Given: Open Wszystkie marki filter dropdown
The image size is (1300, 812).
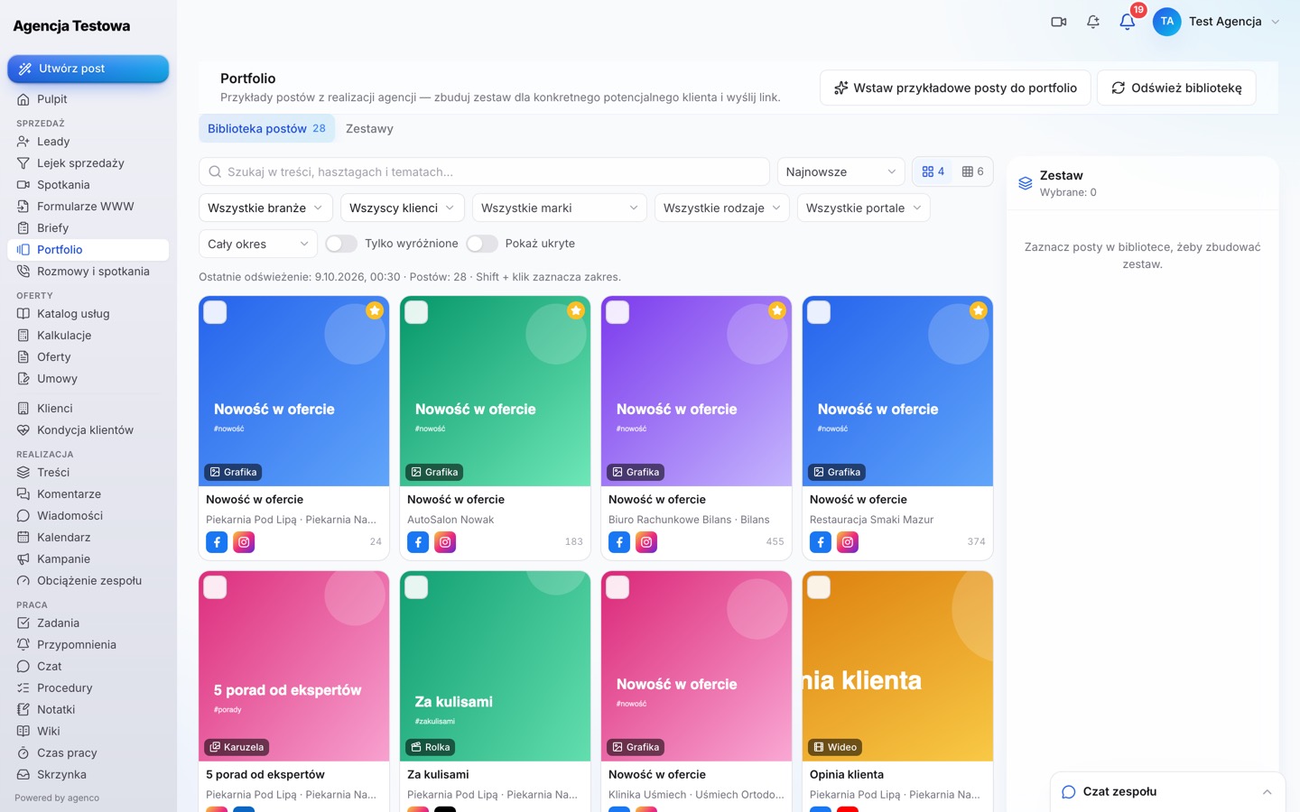Looking at the screenshot, I should [560, 208].
